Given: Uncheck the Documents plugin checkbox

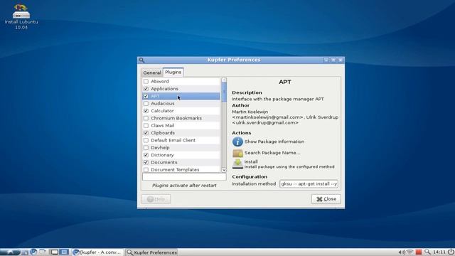Looking at the screenshot, I should click(146, 163).
